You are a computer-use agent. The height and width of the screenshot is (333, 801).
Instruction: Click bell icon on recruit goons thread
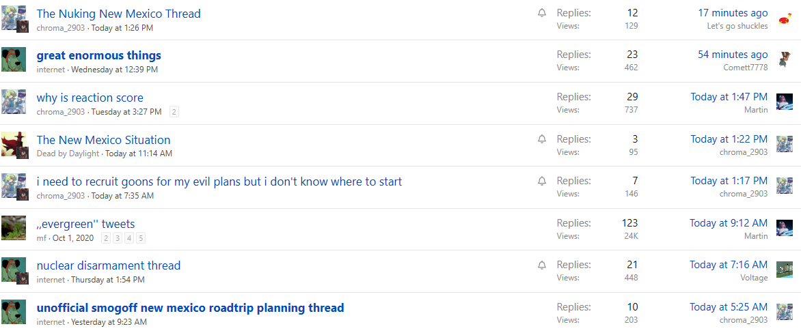click(x=542, y=181)
